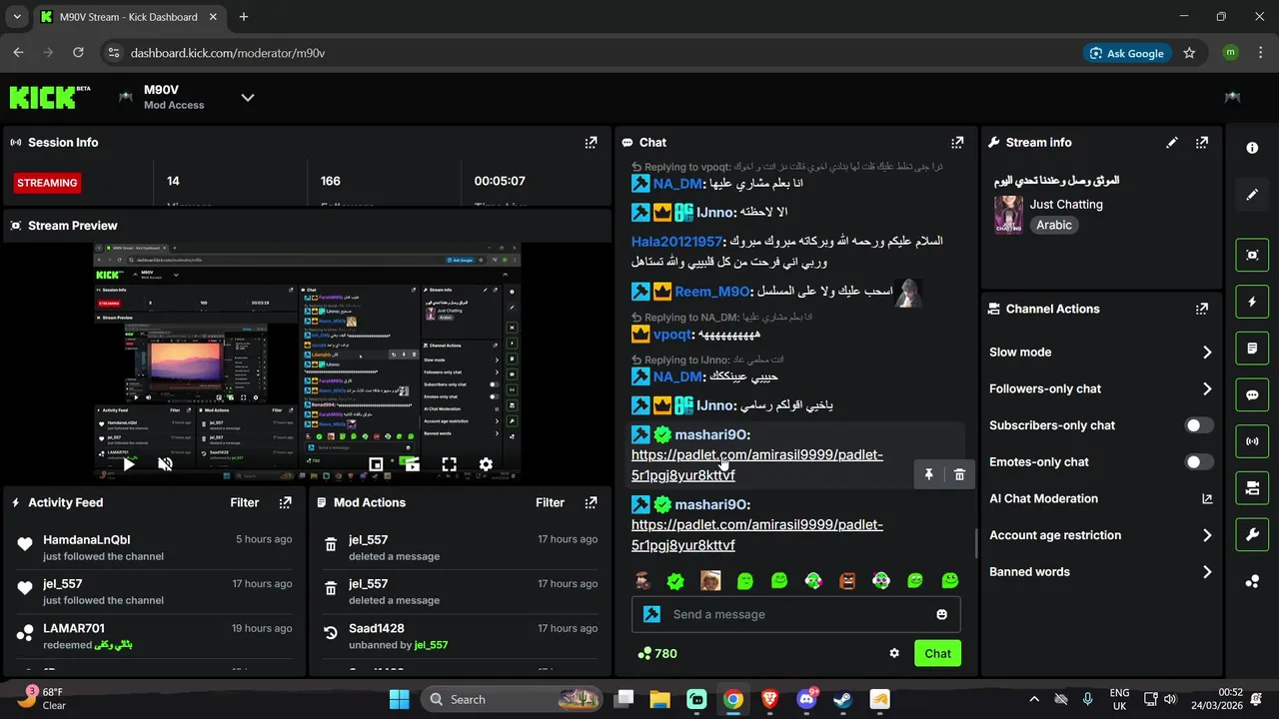The height and width of the screenshot is (719, 1279).
Task: Play the stream preview
Action: pyautogui.click(x=129, y=464)
